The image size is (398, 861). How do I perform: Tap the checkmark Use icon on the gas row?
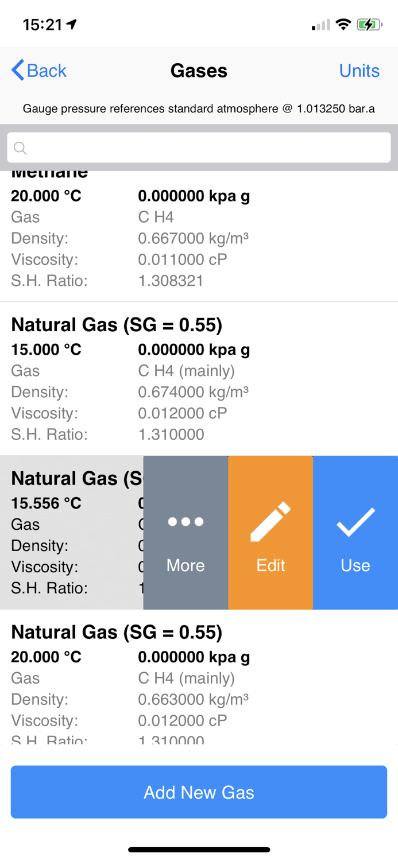pos(355,522)
